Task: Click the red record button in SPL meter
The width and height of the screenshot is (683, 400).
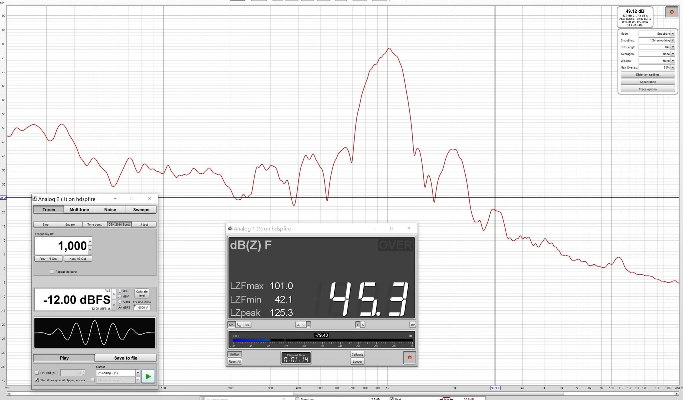Action: click(x=410, y=358)
